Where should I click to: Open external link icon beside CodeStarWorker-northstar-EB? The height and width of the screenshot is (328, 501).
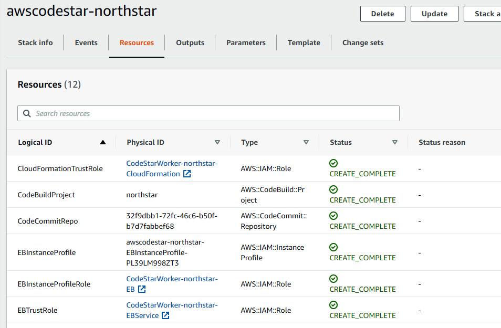[142, 289]
